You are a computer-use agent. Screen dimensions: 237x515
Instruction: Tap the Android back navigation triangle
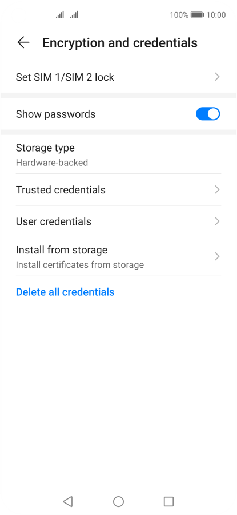point(68,501)
